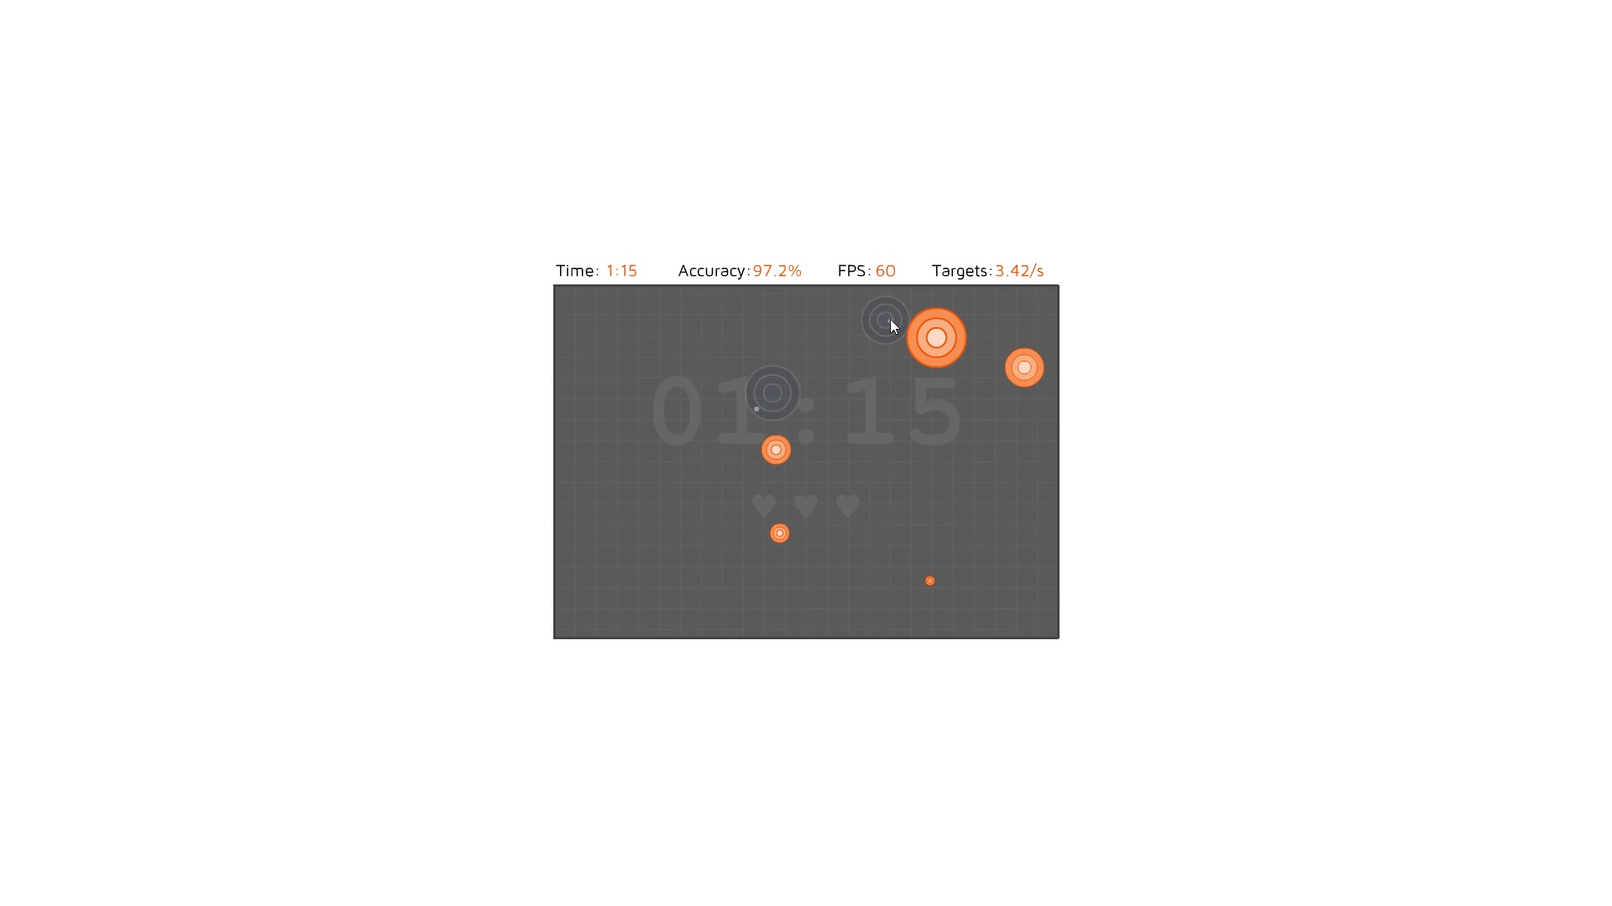Click the smaller orange circle upper right
This screenshot has width=1612, height=906.
pyautogui.click(x=1024, y=367)
